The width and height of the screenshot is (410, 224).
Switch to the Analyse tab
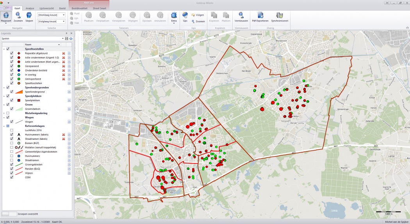coord(30,8)
